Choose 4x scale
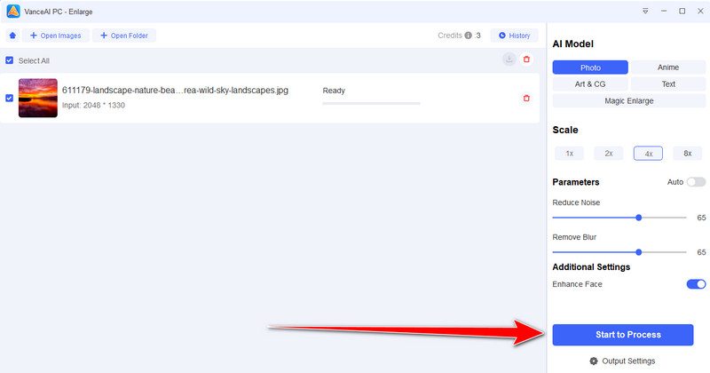Screen dimensions: 710x373 coord(648,153)
